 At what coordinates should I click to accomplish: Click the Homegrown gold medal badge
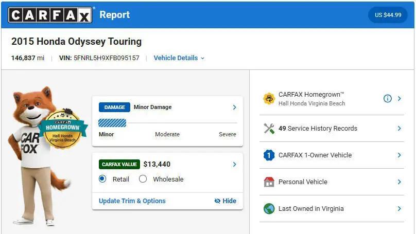pyautogui.click(x=62, y=129)
